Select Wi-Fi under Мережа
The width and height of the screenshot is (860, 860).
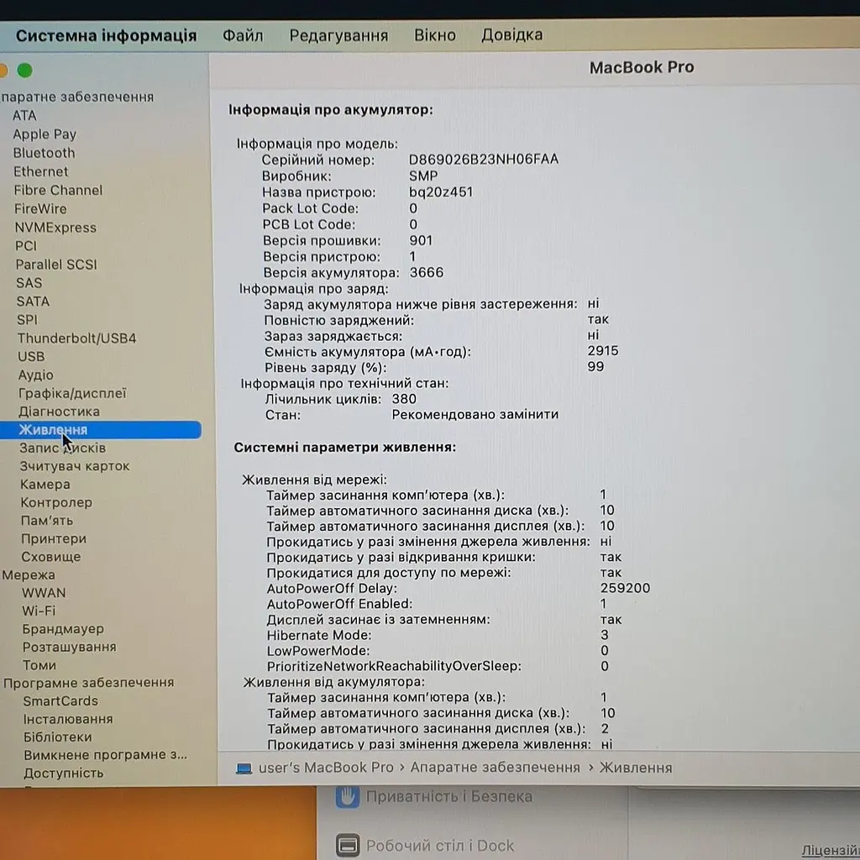point(39,611)
